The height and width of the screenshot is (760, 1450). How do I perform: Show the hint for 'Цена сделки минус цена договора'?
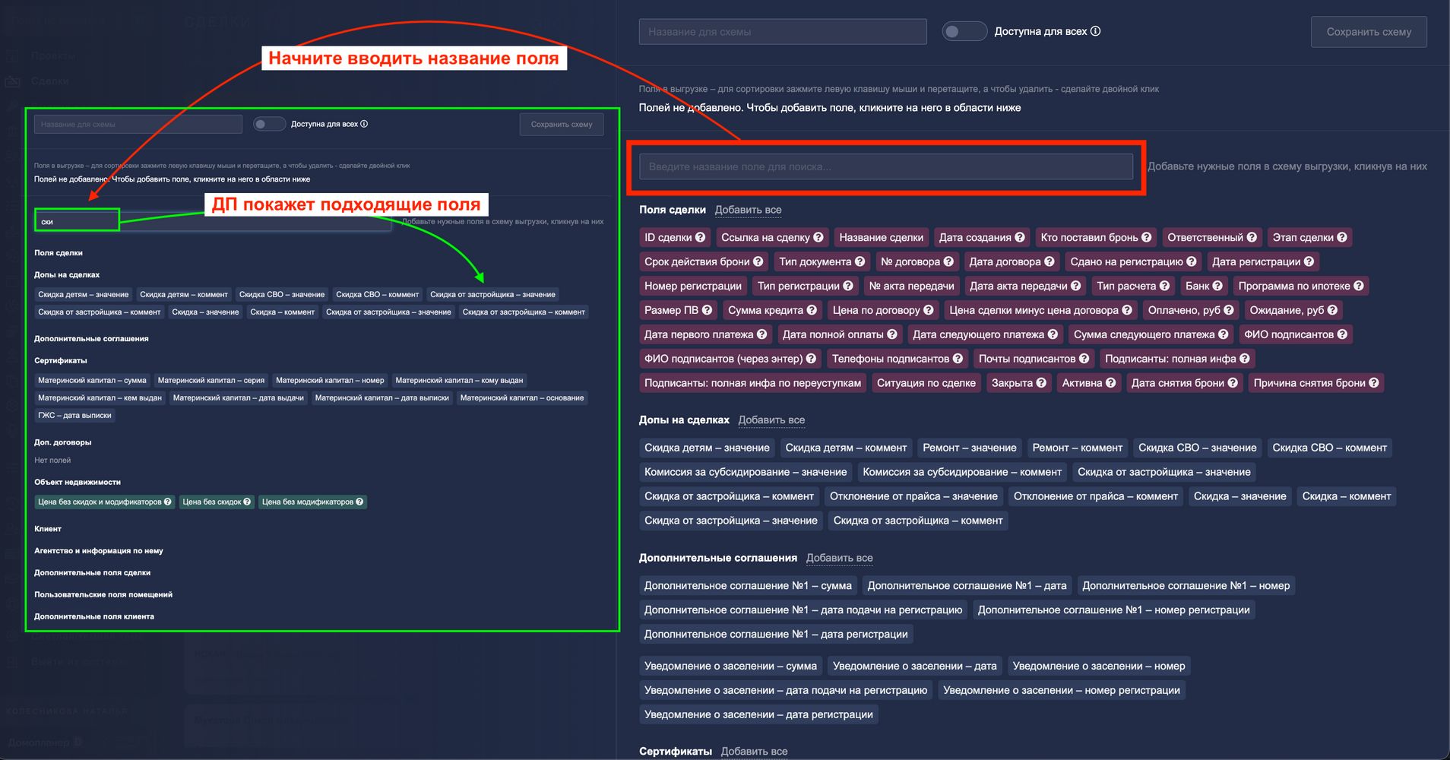pyautogui.click(x=1127, y=310)
